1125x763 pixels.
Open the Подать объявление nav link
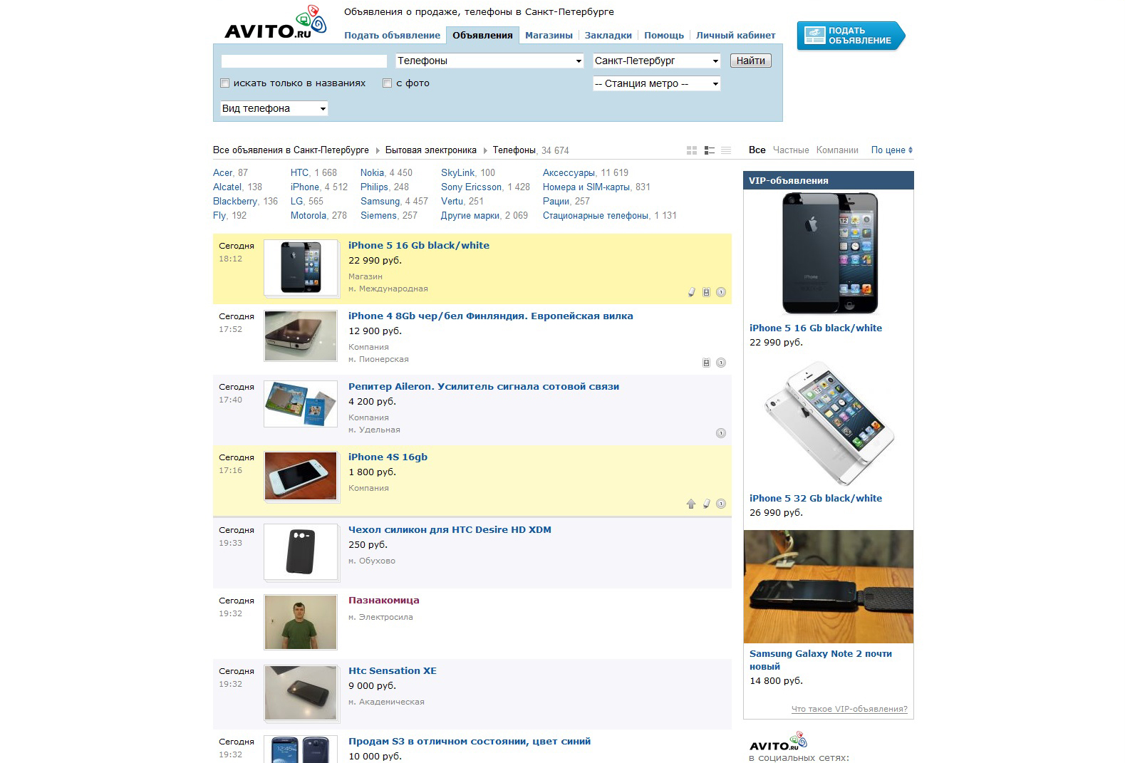pyautogui.click(x=392, y=36)
